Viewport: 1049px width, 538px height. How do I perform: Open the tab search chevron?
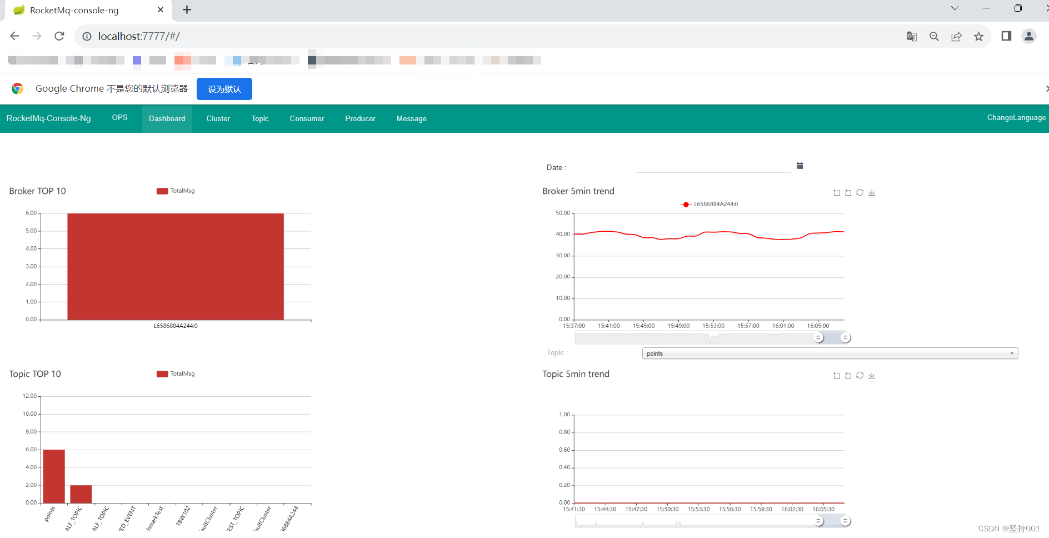click(955, 8)
